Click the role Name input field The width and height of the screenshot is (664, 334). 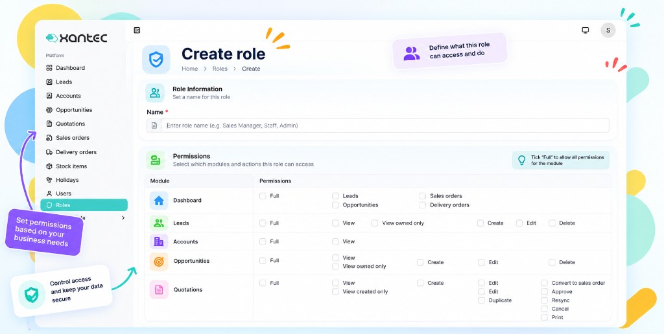378,126
